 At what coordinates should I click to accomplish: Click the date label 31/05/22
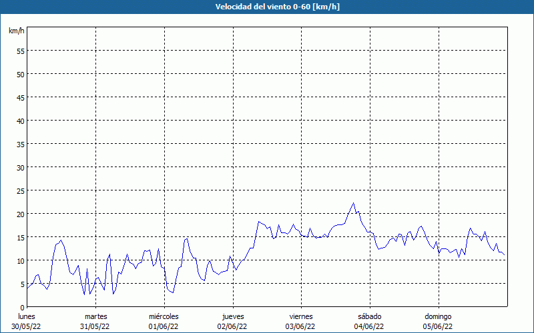tap(95, 326)
